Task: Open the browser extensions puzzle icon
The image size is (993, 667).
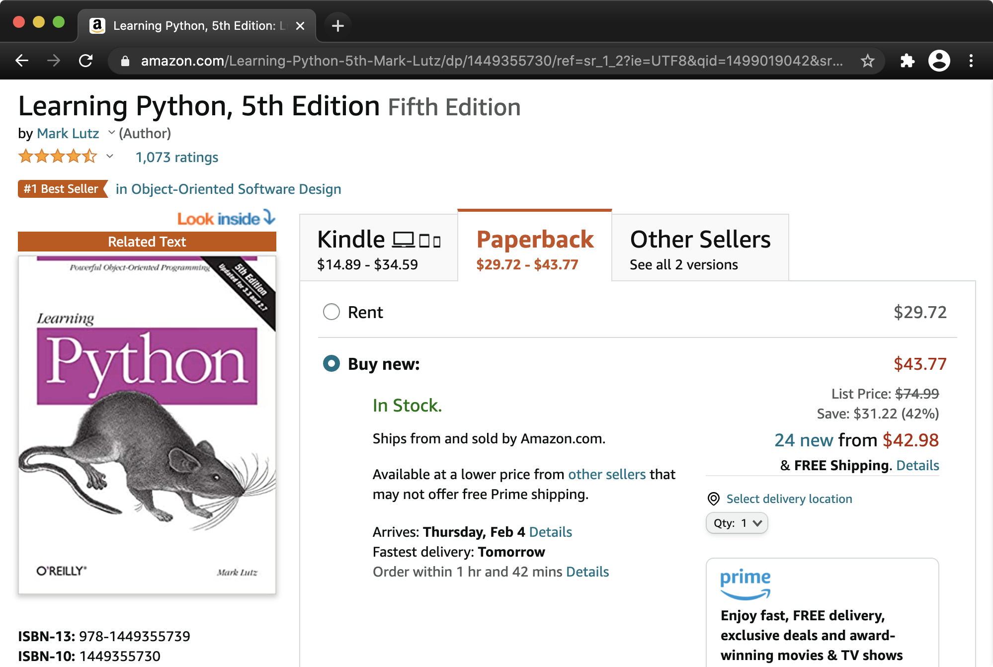Action: pyautogui.click(x=907, y=61)
